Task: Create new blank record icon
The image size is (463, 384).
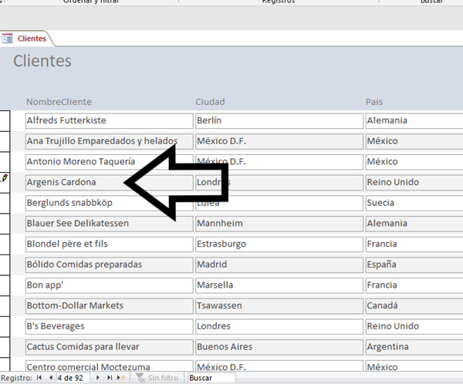Action: [121, 378]
